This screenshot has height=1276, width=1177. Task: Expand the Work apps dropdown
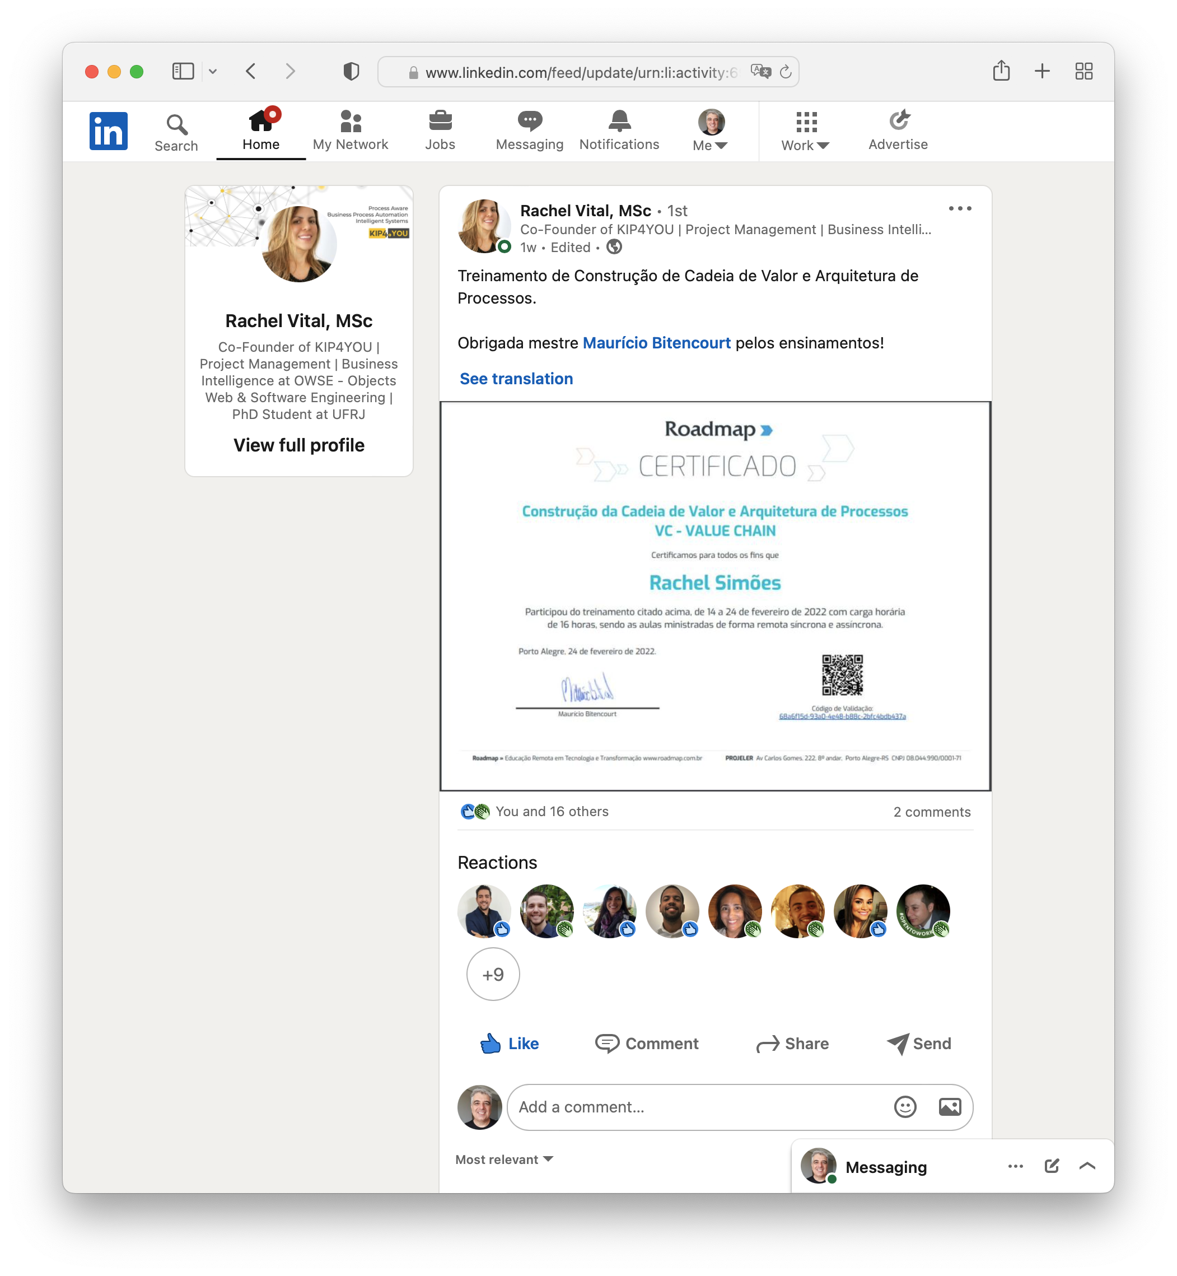point(806,131)
